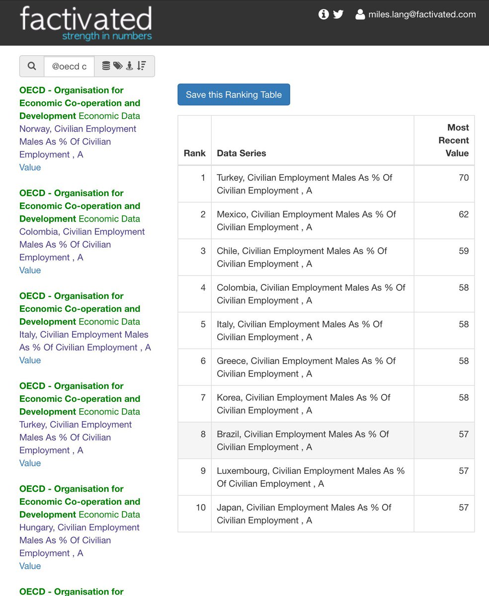Focus the search field containing @oecd c
This screenshot has height=596, width=489.
[x=69, y=66]
